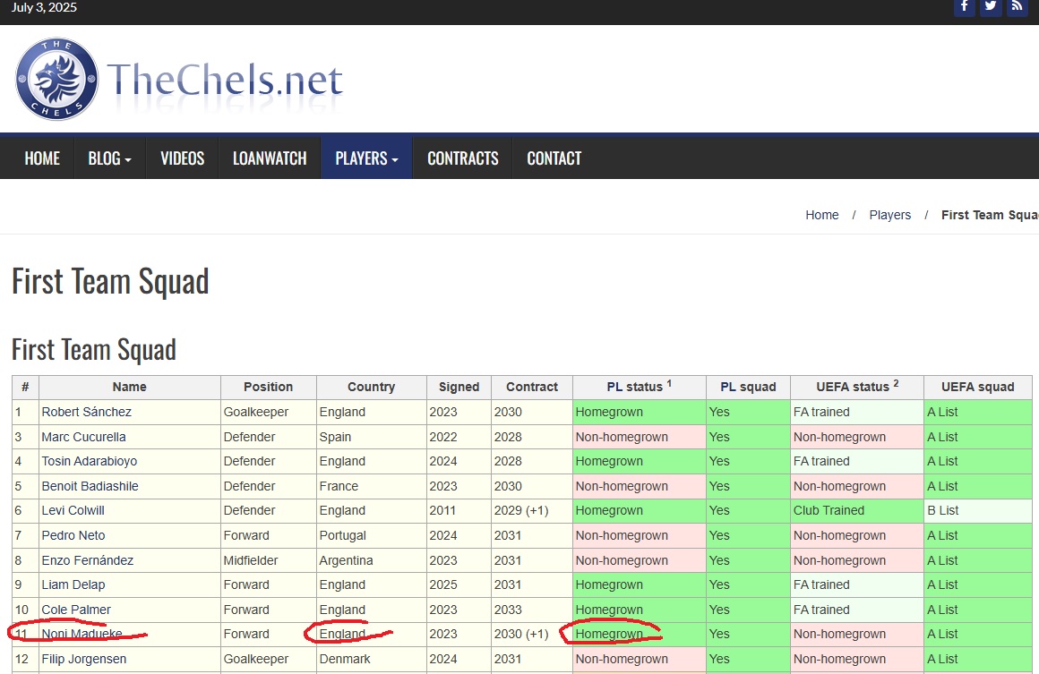Open Tosin Adarabioyo player link
This screenshot has width=1039, height=674.
(x=90, y=462)
